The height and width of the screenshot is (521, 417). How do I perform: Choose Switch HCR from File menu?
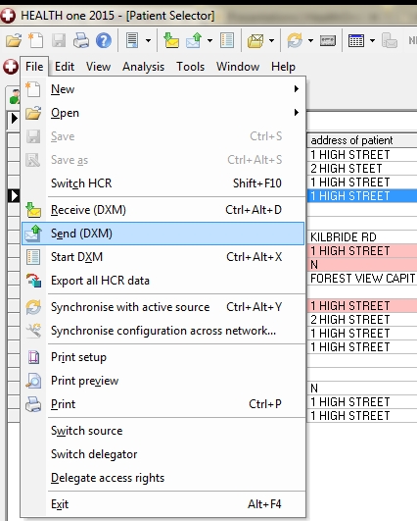click(162, 183)
